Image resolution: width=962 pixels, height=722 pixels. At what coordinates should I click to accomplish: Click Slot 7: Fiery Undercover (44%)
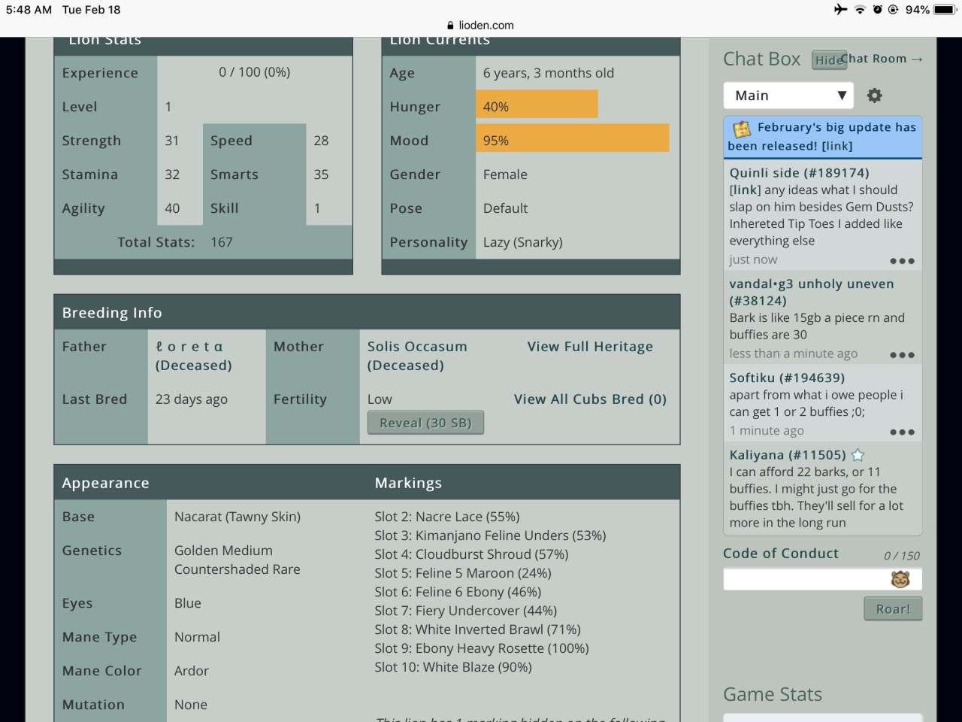coord(466,611)
